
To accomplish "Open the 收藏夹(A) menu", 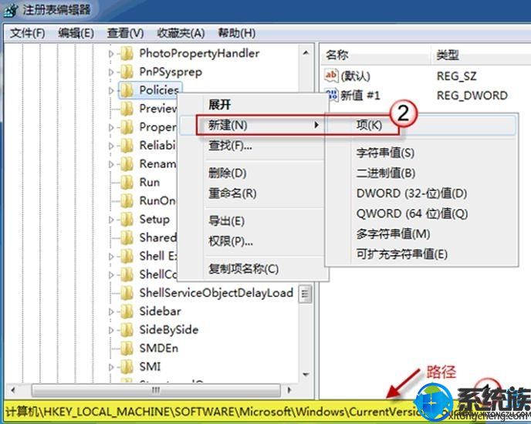I will (181, 33).
